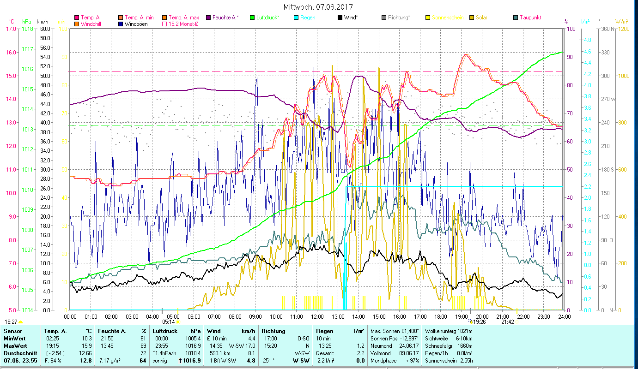Viewport: 638px width, 369px height.
Task: Click the black Wind* legend swatch
Action: point(340,18)
